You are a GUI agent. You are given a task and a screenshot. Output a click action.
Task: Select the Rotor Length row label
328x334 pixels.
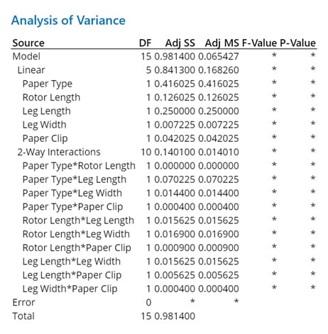point(51,97)
